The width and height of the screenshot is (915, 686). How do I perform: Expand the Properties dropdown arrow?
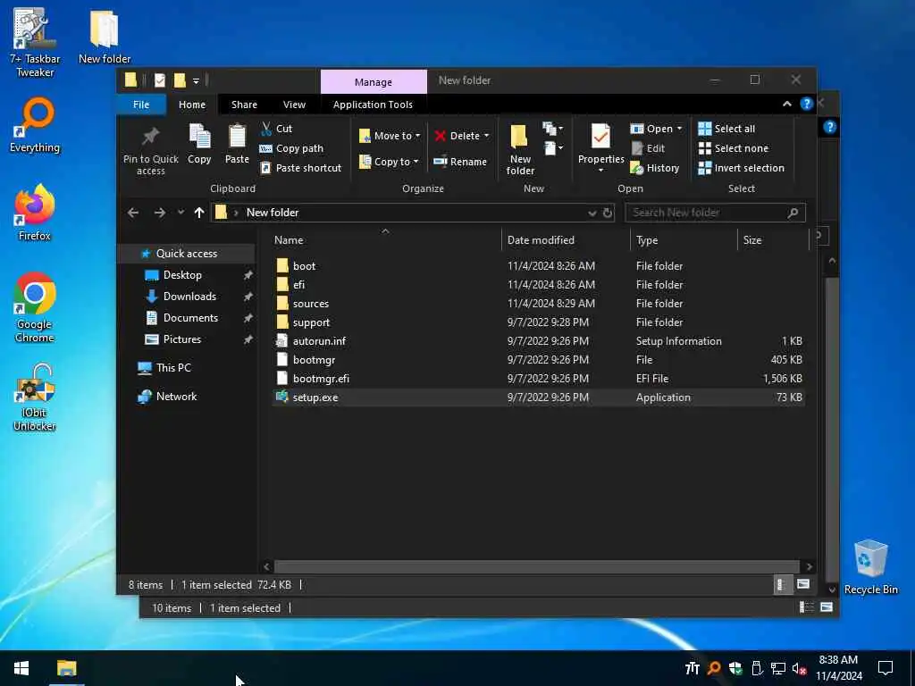pyautogui.click(x=600, y=171)
